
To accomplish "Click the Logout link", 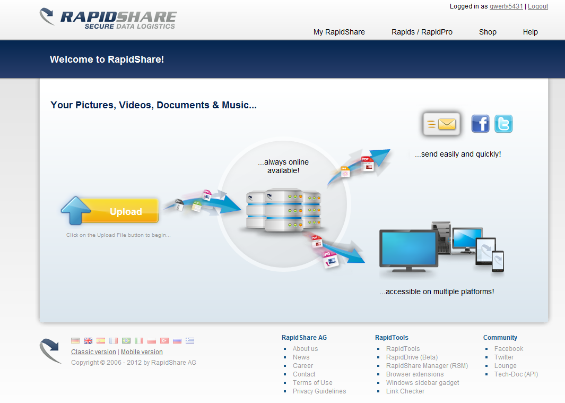I will [538, 6].
